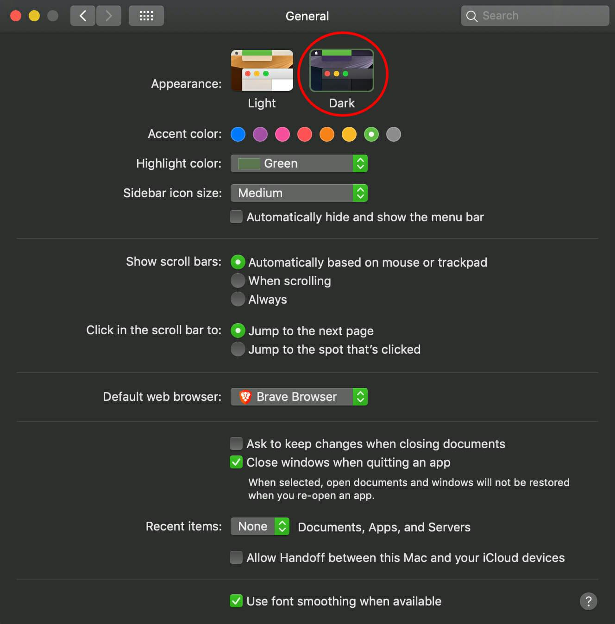The height and width of the screenshot is (624, 615).
Task: Enable Ask to keep changes checkbox
Action: click(236, 443)
